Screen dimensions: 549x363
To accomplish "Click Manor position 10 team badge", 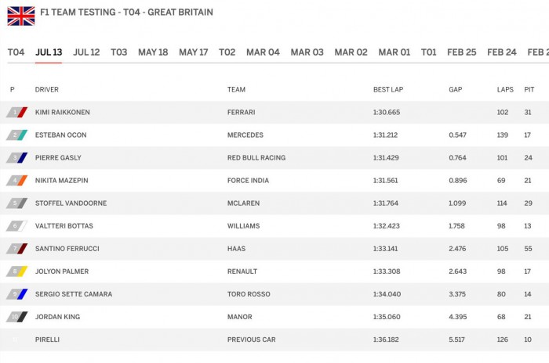I will pos(17,317).
